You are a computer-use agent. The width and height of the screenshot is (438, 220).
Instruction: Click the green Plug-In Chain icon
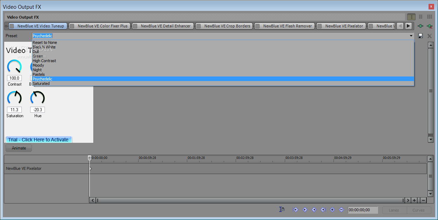[420, 26]
